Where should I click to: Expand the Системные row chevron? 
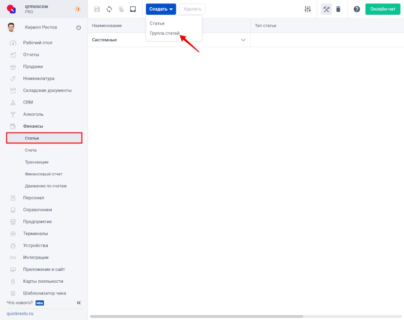[x=243, y=40]
